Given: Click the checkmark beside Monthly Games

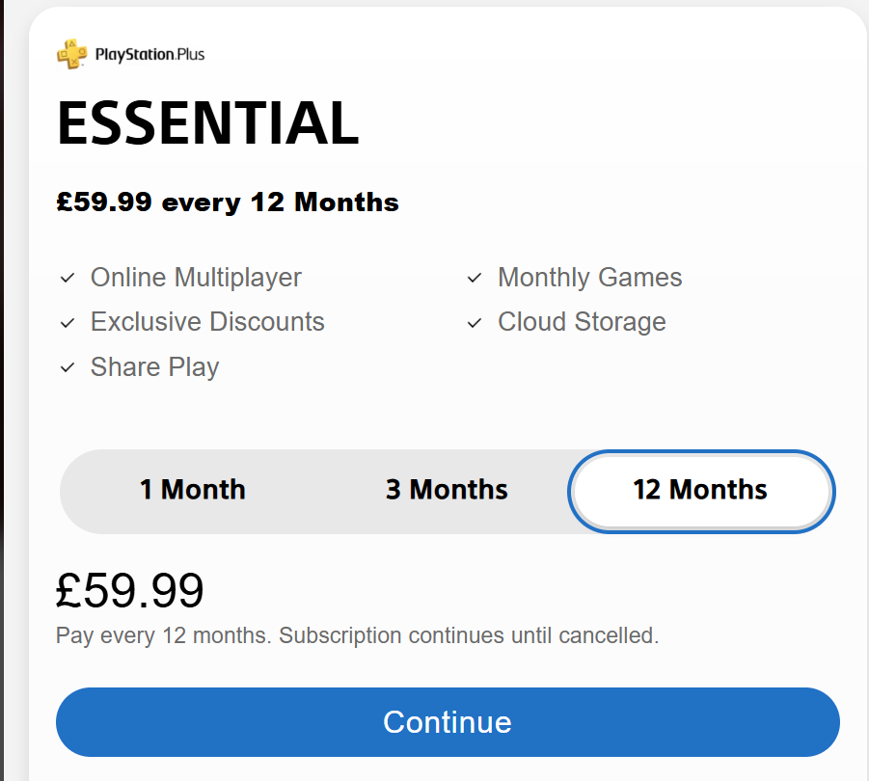Looking at the screenshot, I should click(475, 278).
